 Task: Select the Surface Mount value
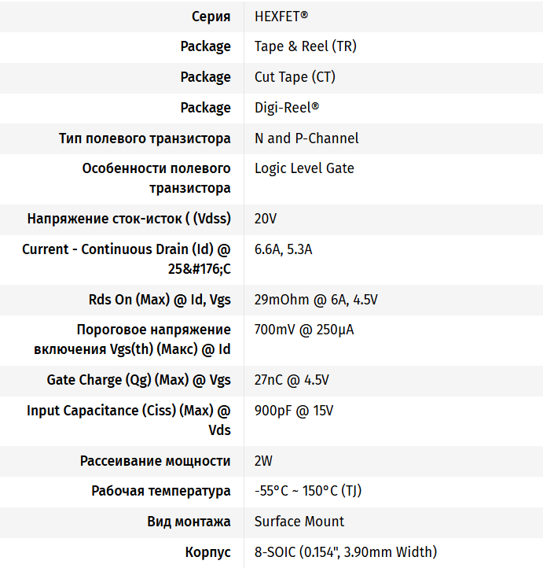point(299,522)
